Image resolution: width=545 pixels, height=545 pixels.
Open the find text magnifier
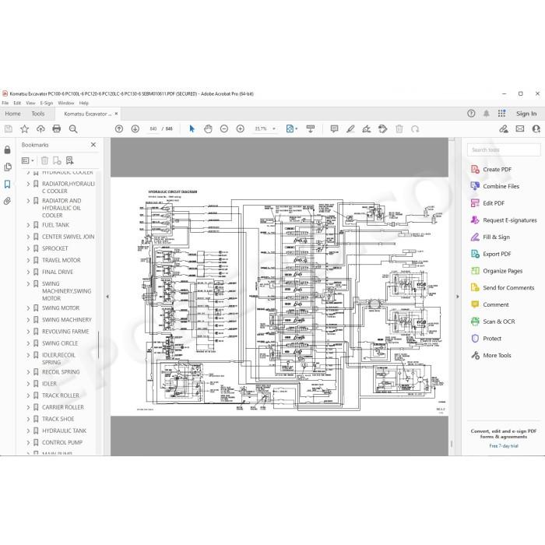pos(73,129)
